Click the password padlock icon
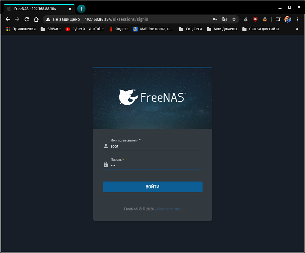 tap(106, 164)
